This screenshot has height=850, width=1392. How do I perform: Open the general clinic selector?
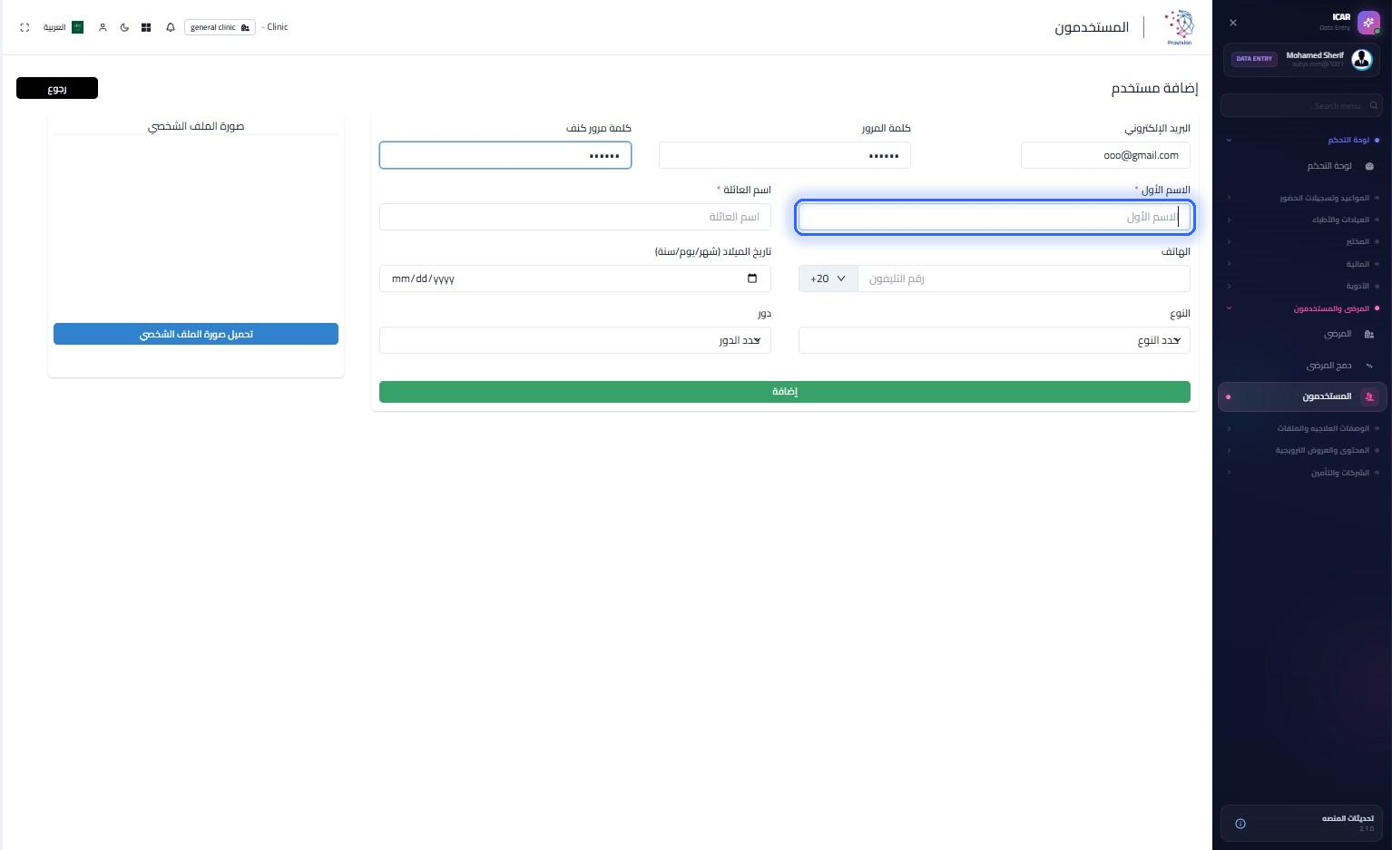[x=220, y=27]
